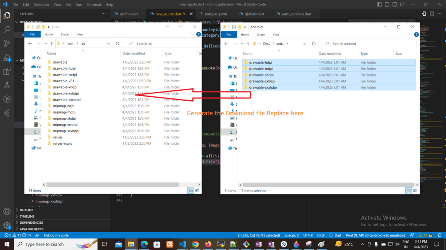The width and height of the screenshot is (446, 250).
Task: Select the mipmap-hdpi folder in res window
Action: tap(63, 106)
